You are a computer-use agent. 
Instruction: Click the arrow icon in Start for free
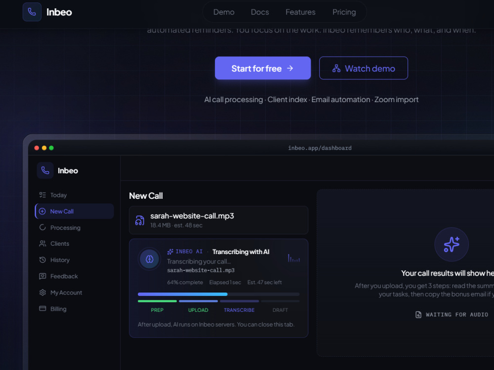click(290, 68)
